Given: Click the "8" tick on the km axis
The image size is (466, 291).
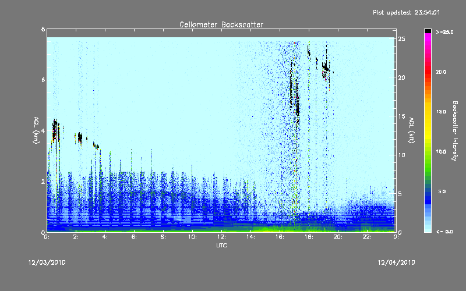Looking at the screenshot, I should point(43,29).
